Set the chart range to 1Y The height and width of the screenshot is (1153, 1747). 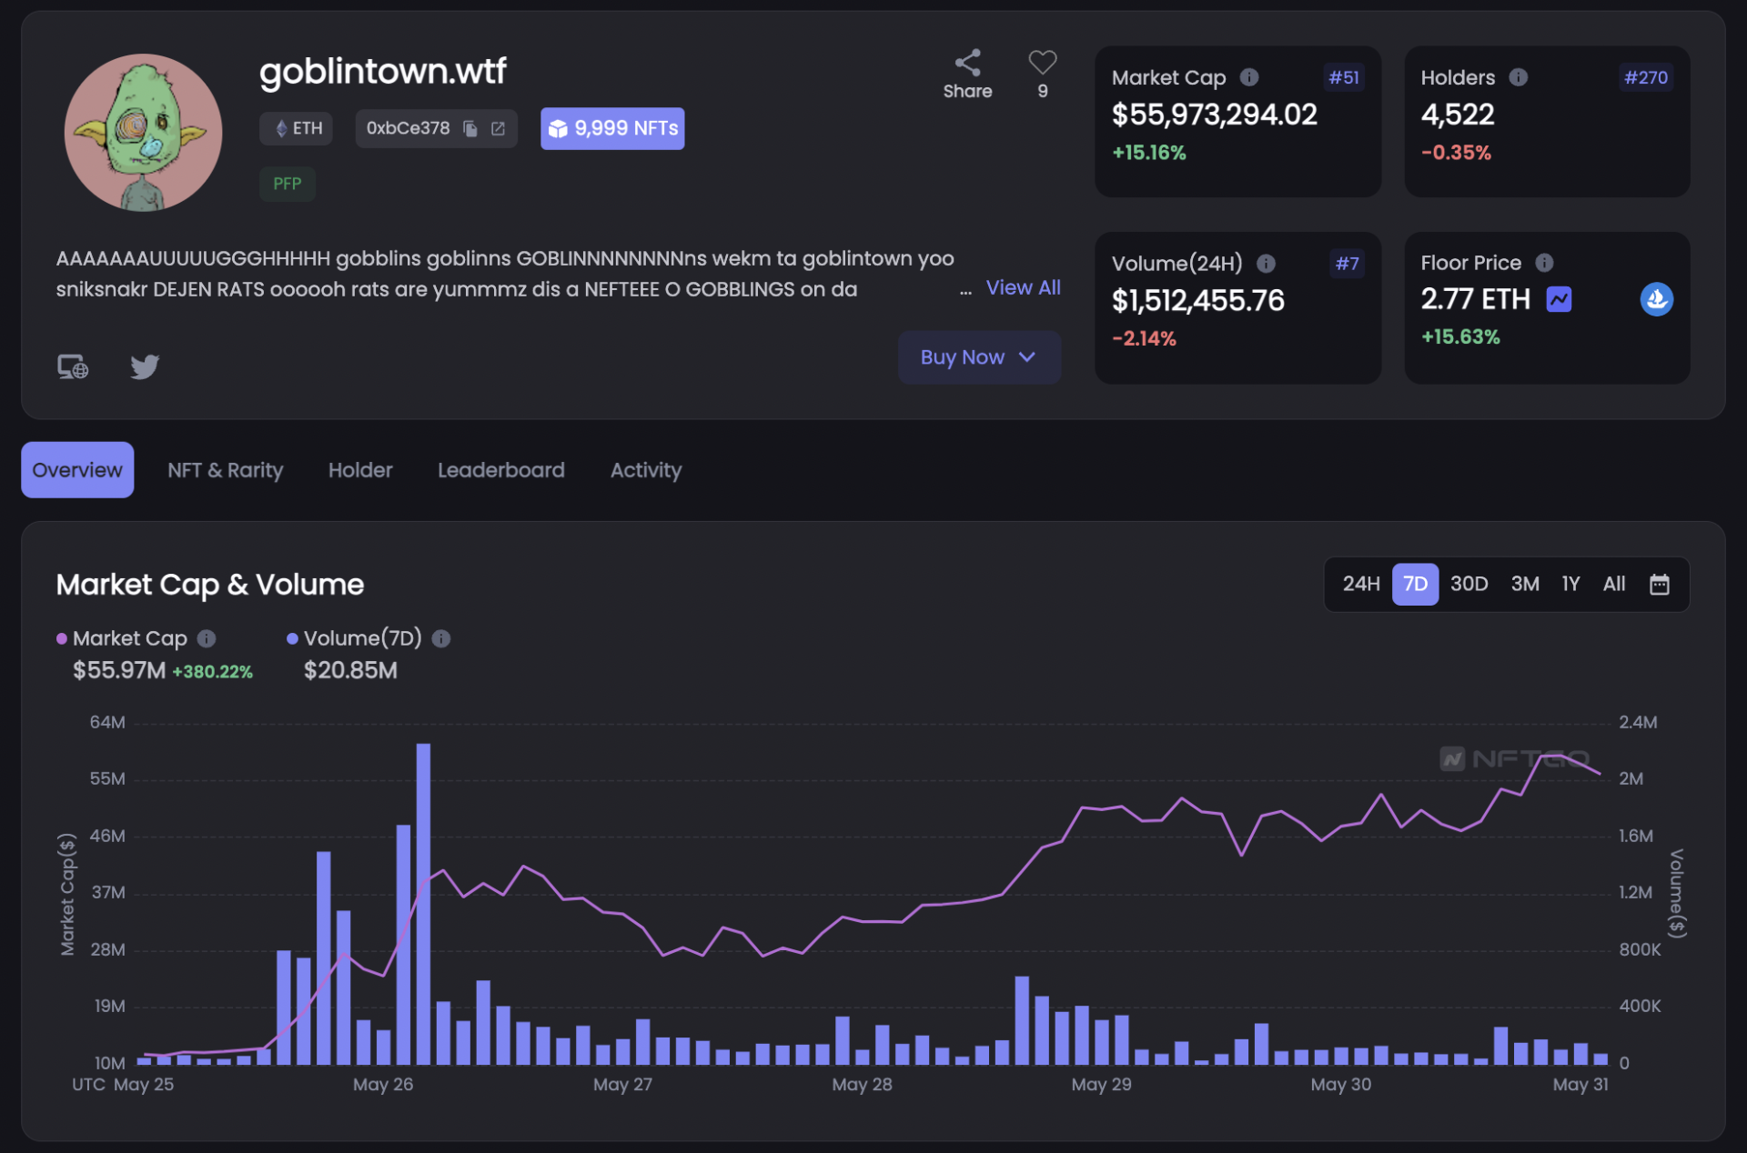[x=1570, y=584]
